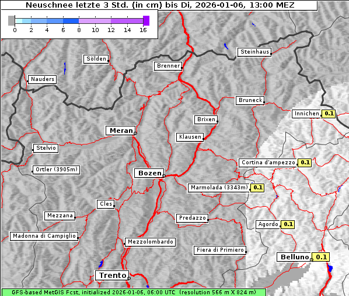Click the Agordo location label
The height and width of the screenshot is (296, 349).
pos(268,225)
